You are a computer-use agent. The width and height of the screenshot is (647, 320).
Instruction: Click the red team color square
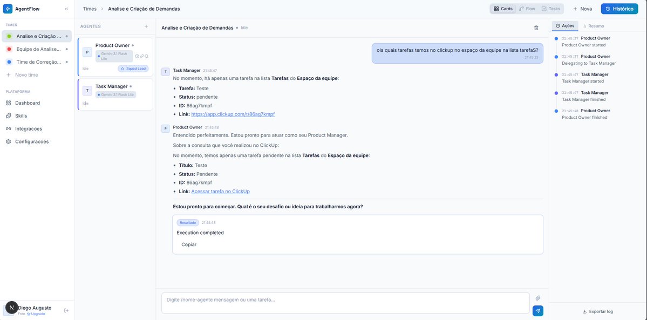[9, 49]
